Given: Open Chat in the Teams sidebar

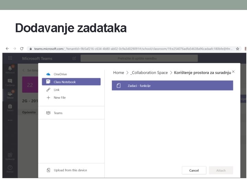Looking at the screenshot, I should (x=10, y=83).
